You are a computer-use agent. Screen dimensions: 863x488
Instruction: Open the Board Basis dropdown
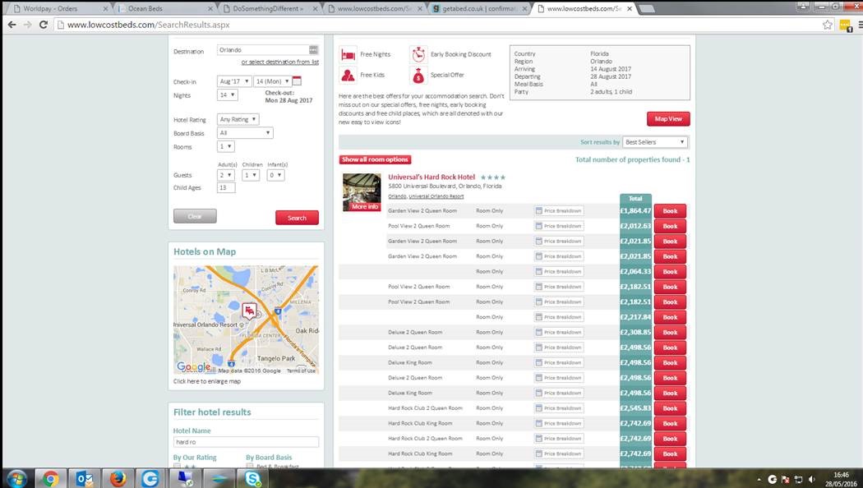[245, 133]
